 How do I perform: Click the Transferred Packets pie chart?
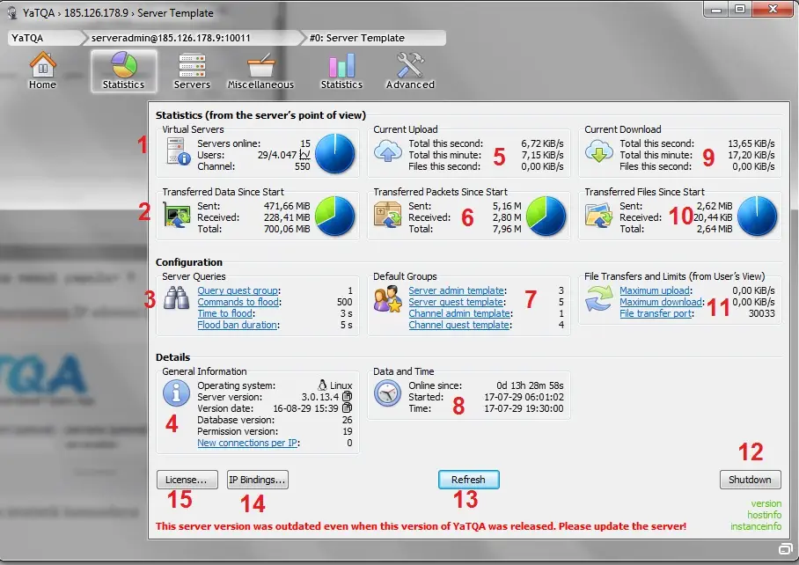(546, 216)
